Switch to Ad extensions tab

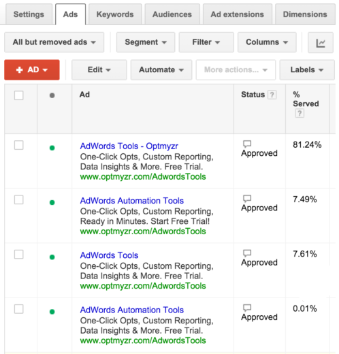[238, 14]
